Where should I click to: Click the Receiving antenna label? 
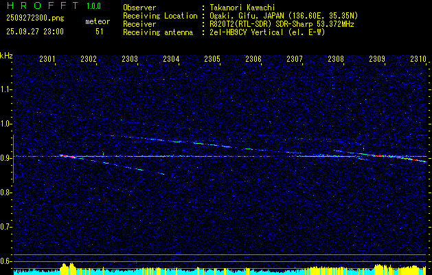tap(158, 32)
